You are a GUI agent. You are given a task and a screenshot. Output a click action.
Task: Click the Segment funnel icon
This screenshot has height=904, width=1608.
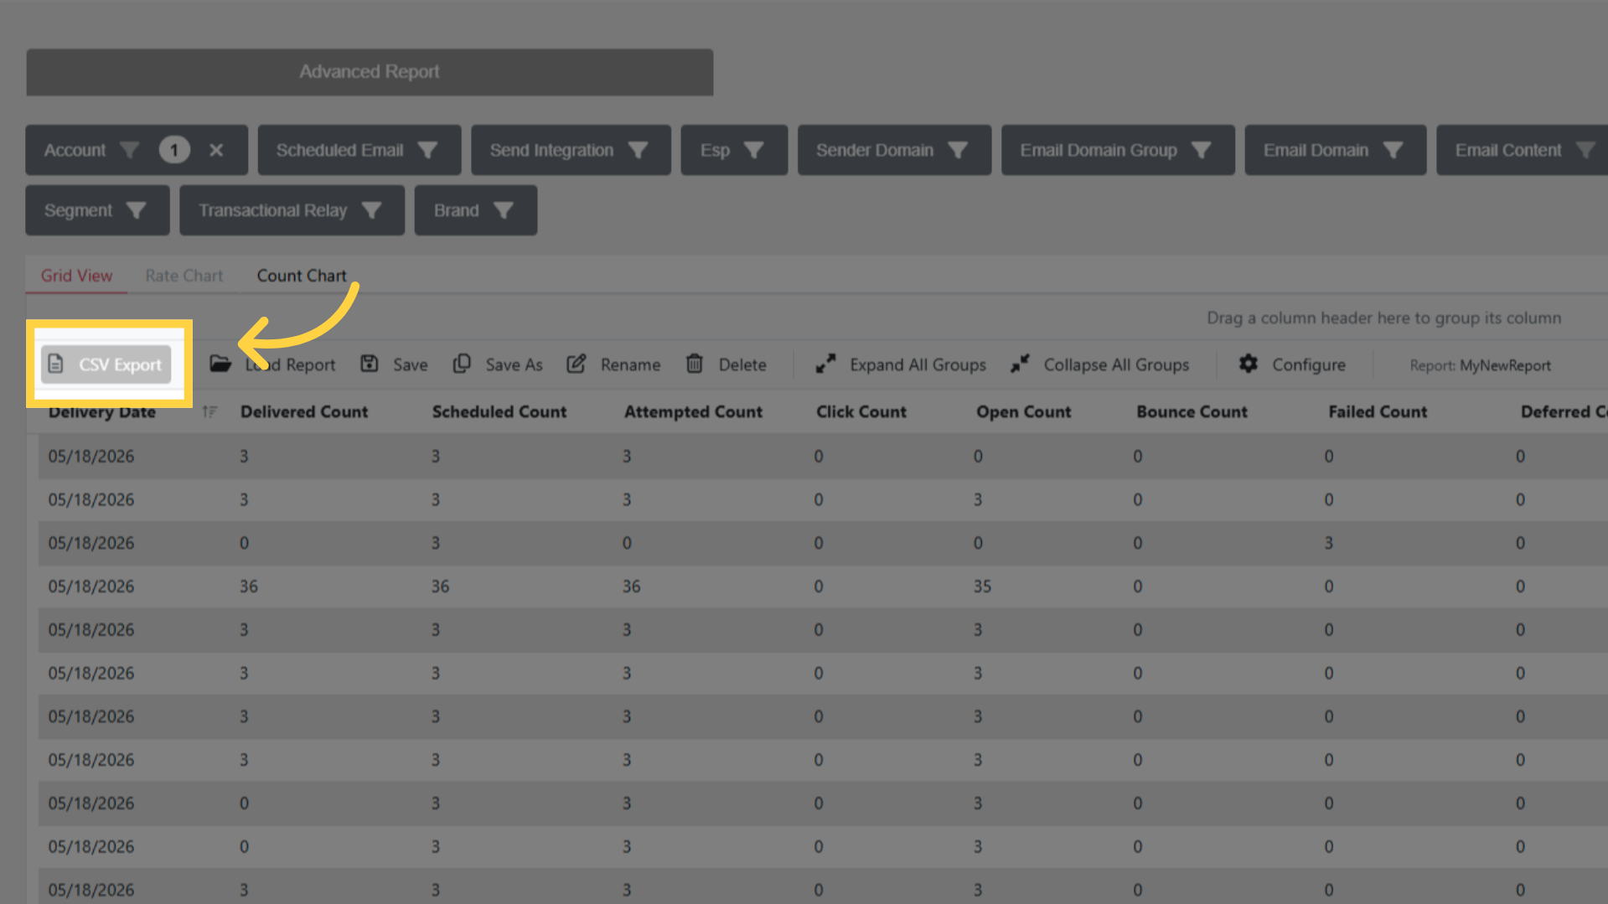point(136,210)
